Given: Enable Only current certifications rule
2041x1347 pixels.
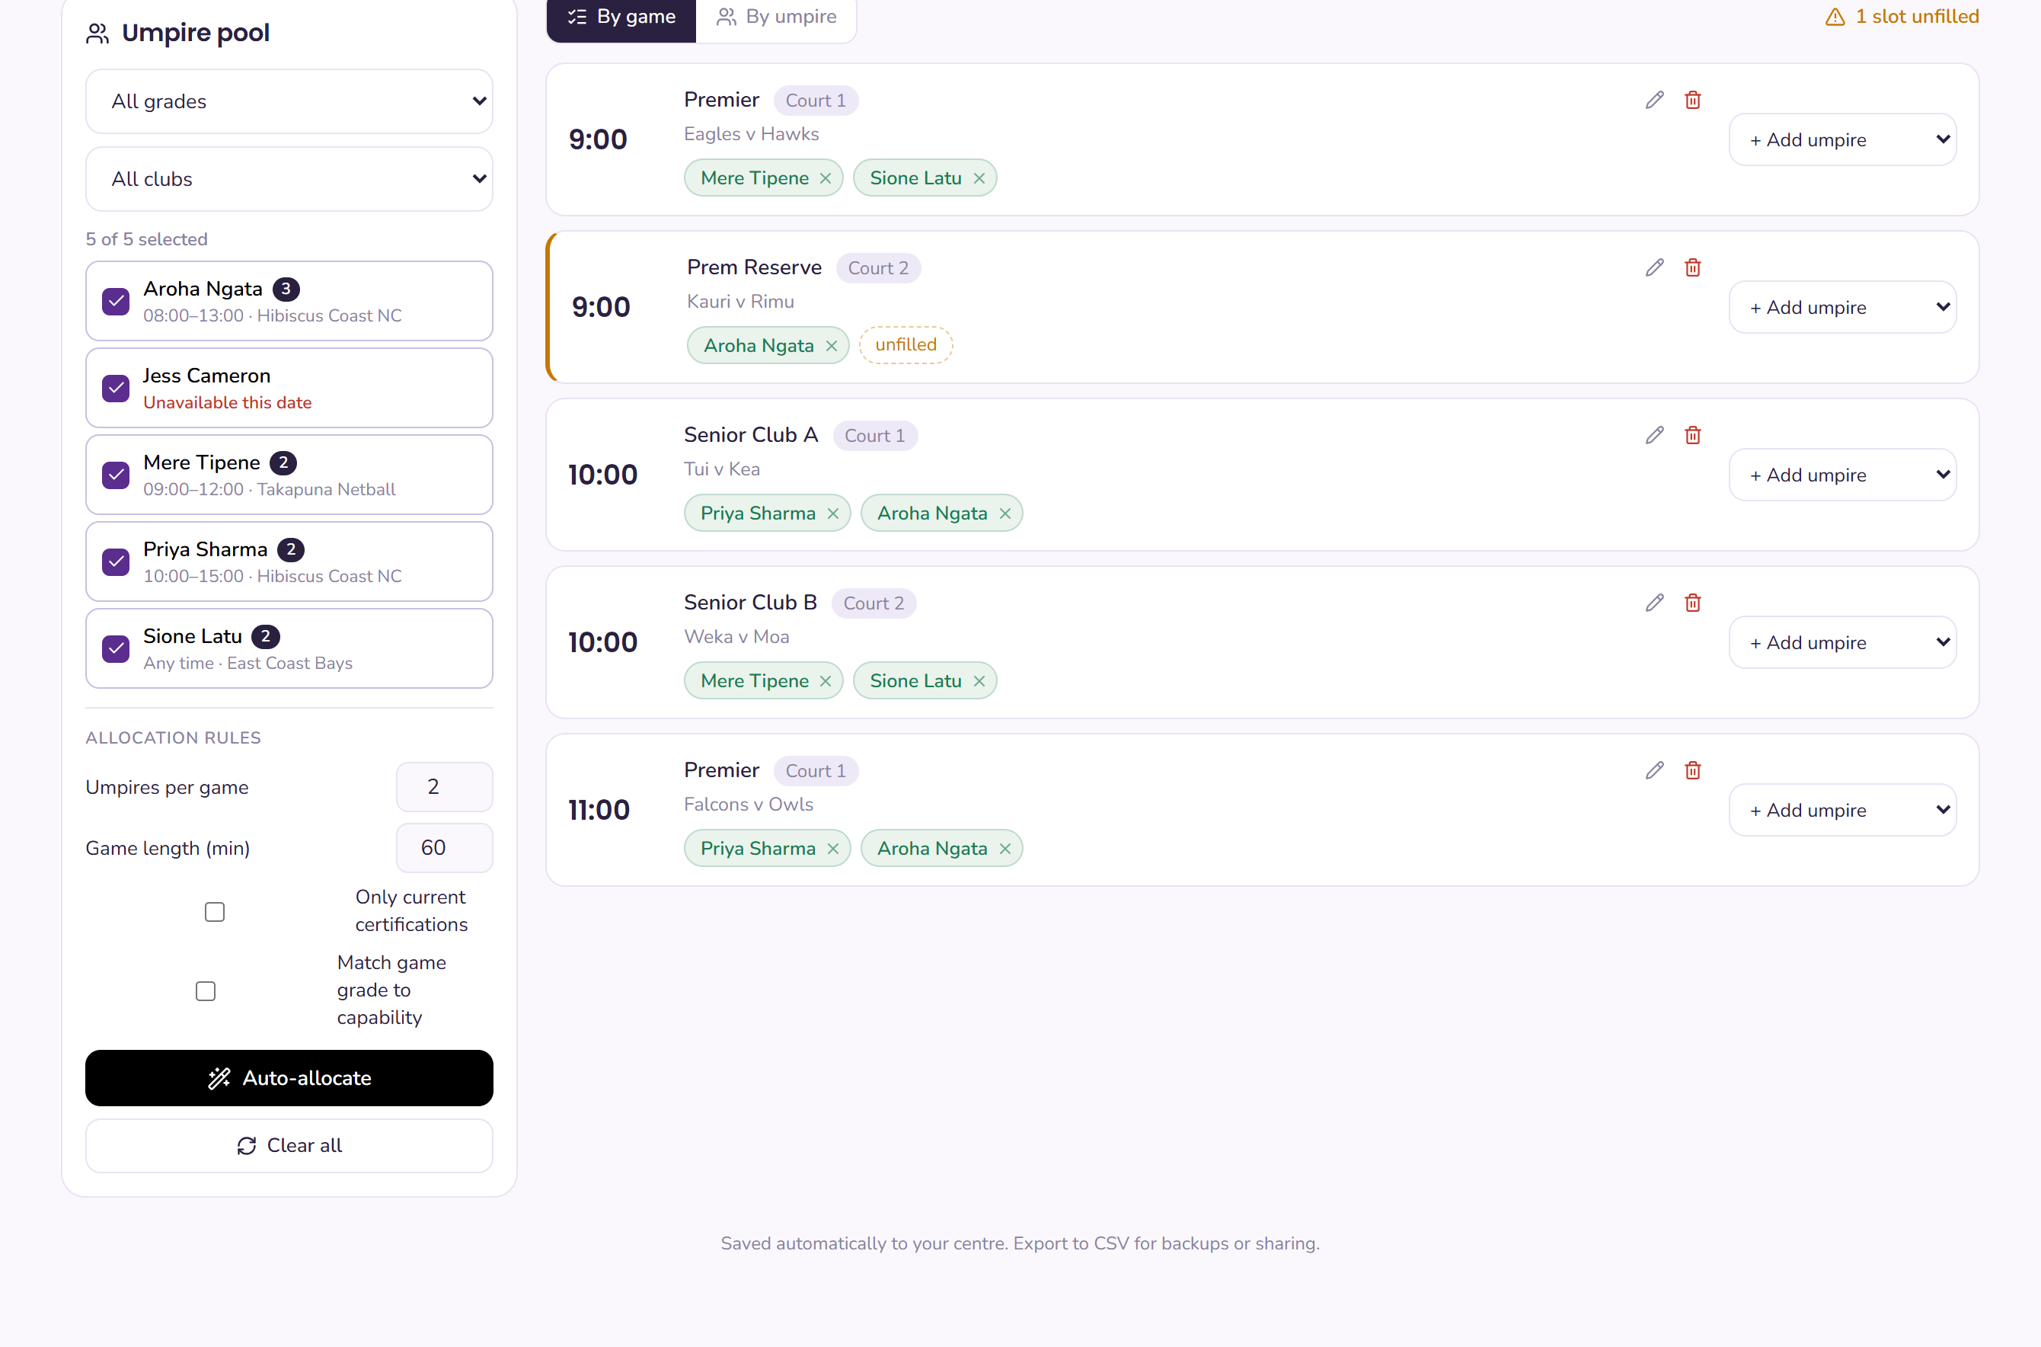Looking at the screenshot, I should coord(215,911).
